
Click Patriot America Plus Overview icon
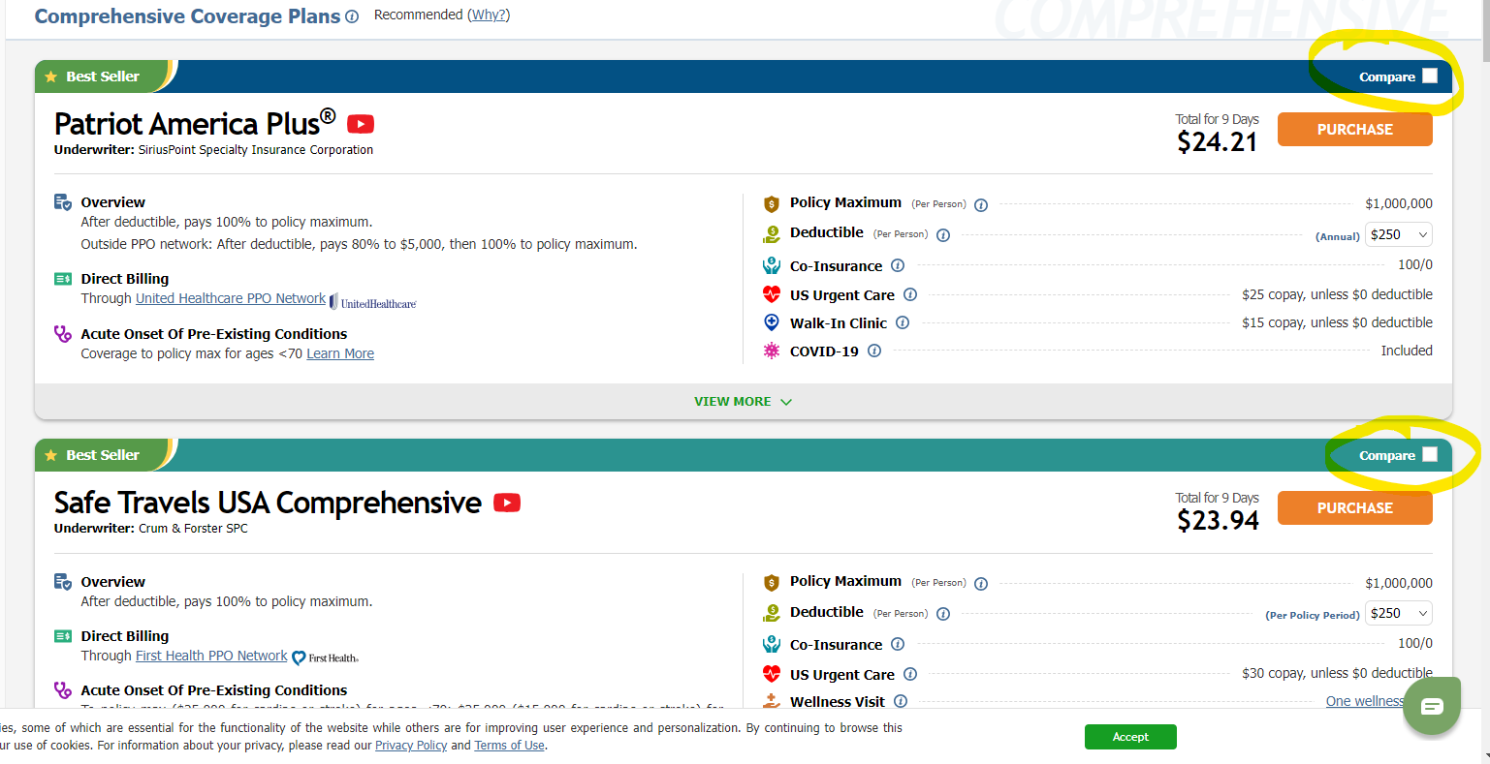63,202
